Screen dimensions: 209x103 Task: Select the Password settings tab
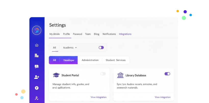point(77,34)
